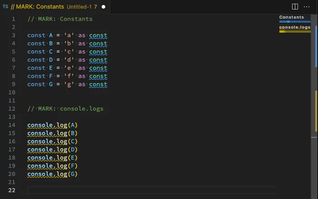The width and height of the screenshot is (318, 199).
Task: Open the More Actions ellipsis menu
Action: click(x=307, y=7)
